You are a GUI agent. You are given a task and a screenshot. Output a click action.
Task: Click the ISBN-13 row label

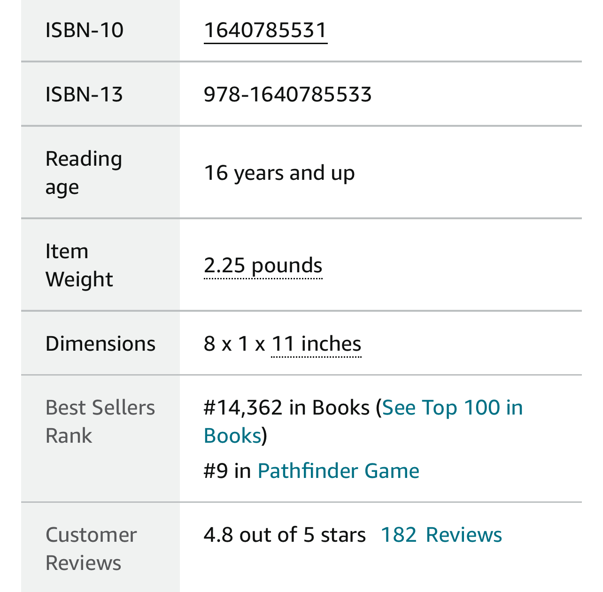click(84, 94)
